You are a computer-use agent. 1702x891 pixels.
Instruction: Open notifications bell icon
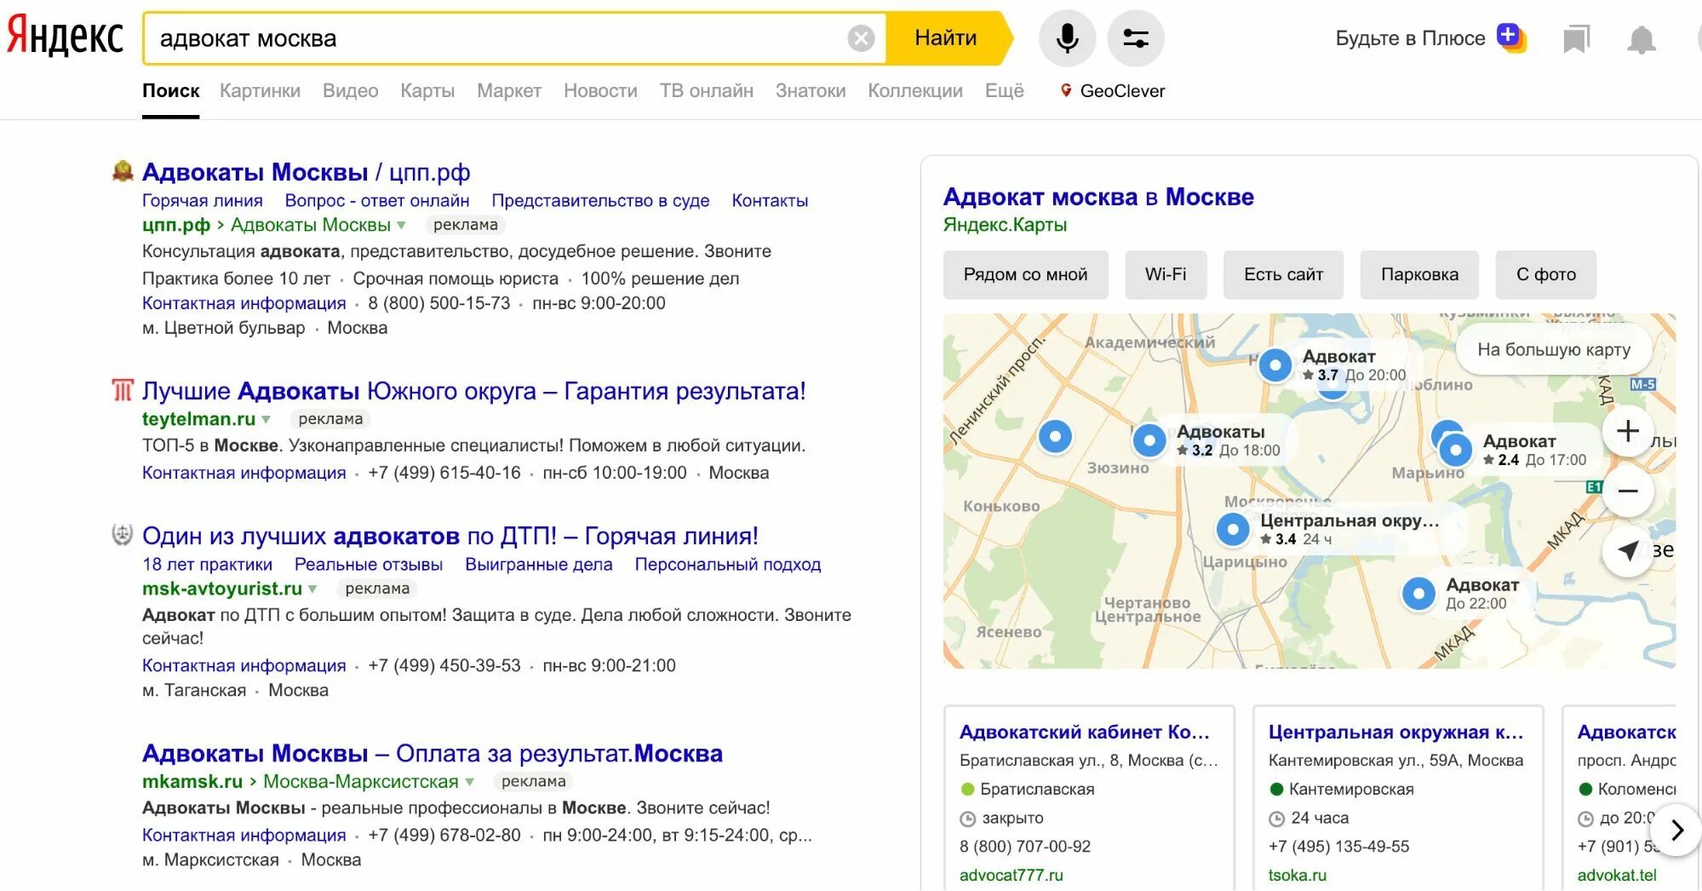click(x=1642, y=39)
